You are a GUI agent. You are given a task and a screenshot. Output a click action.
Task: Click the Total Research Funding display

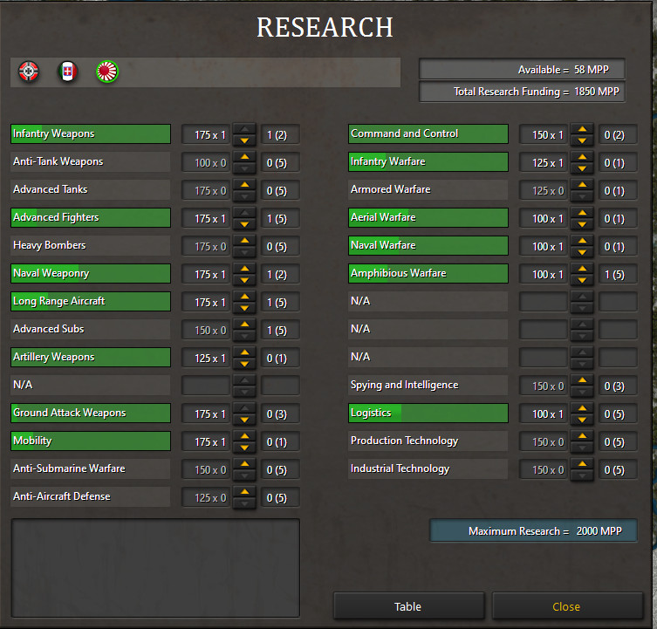point(522,92)
